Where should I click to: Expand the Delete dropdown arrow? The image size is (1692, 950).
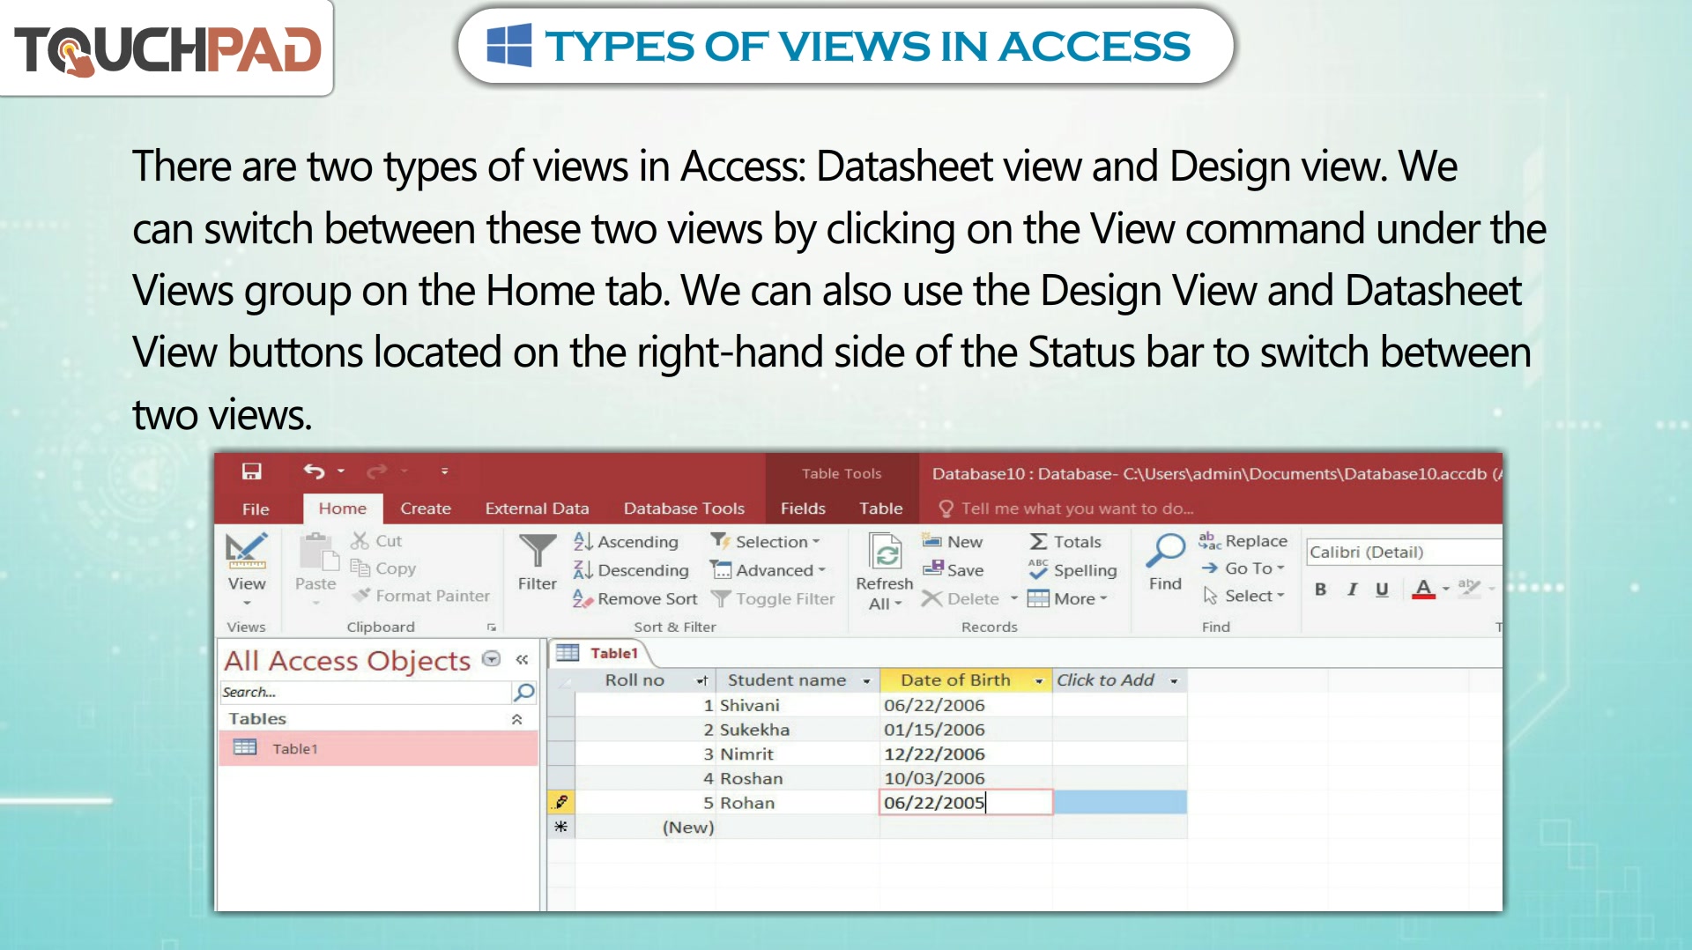pos(1014,598)
